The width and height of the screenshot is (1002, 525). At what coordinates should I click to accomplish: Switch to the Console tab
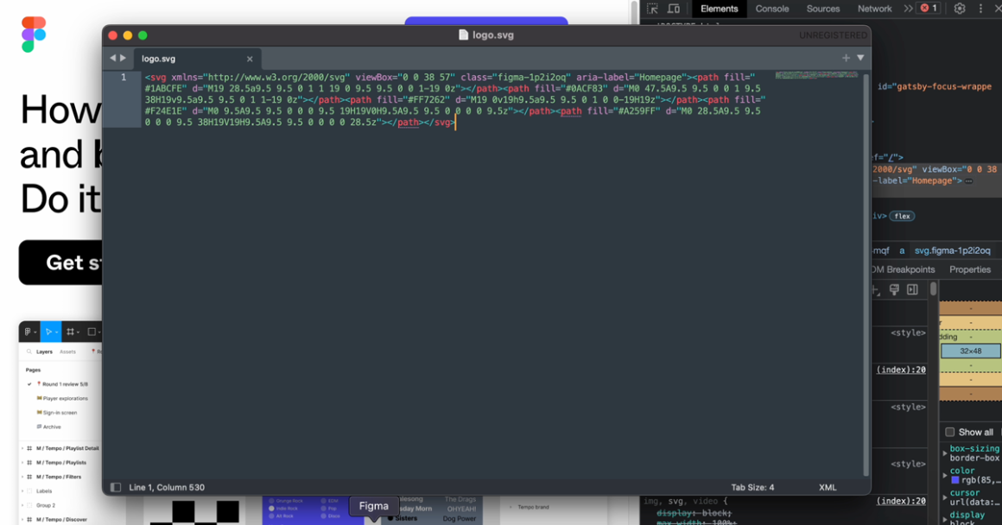coord(771,9)
